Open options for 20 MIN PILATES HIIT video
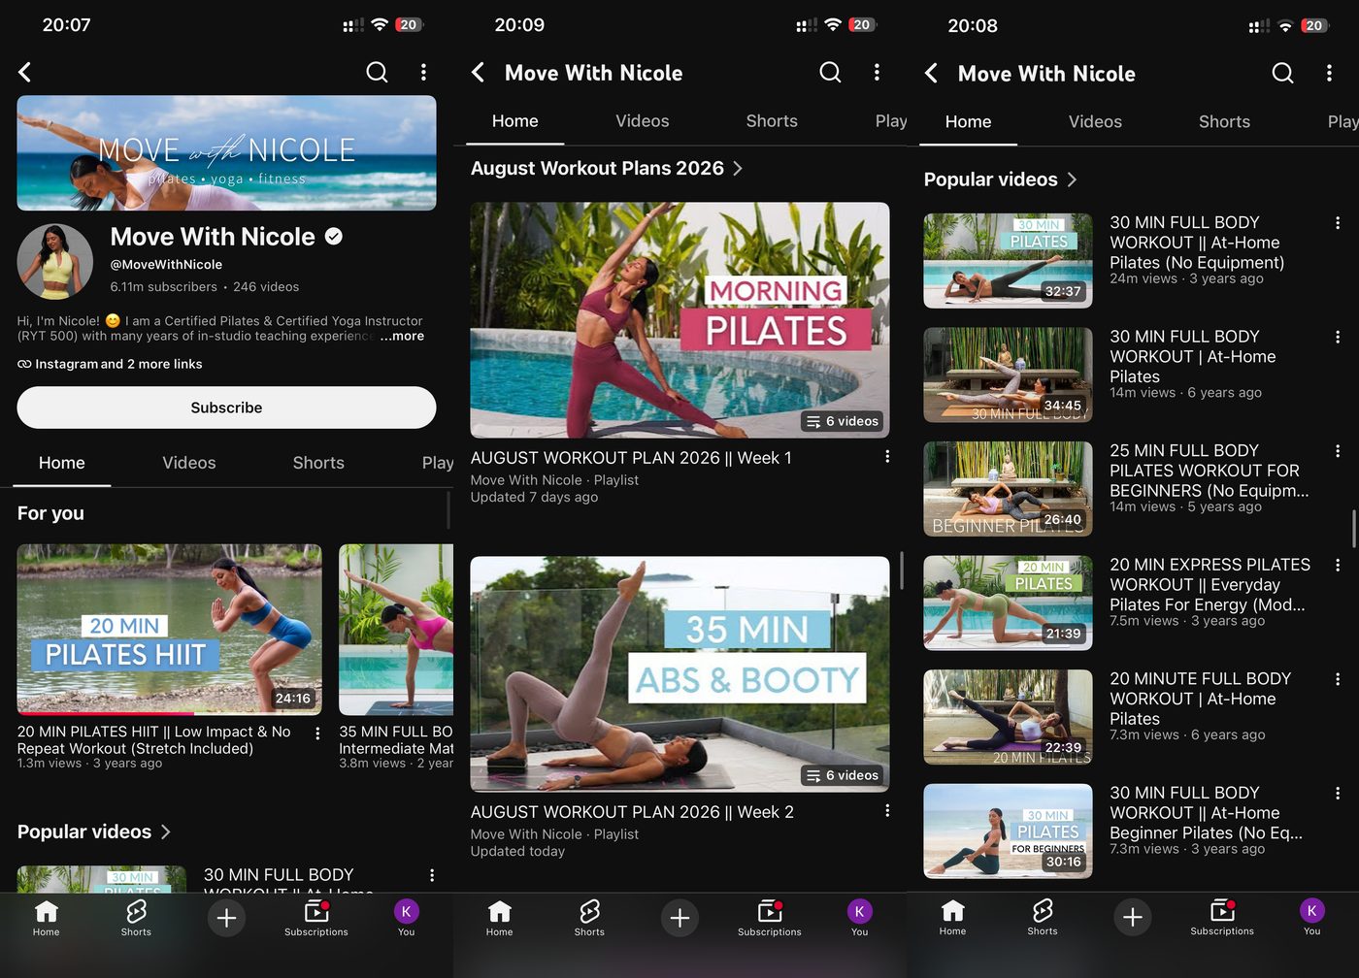Screen dimensions: 1359x978 click(317, 733)
